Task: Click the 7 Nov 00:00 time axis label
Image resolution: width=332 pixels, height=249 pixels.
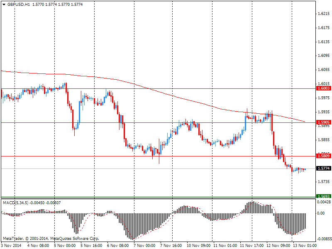Action: click(144, 245)
